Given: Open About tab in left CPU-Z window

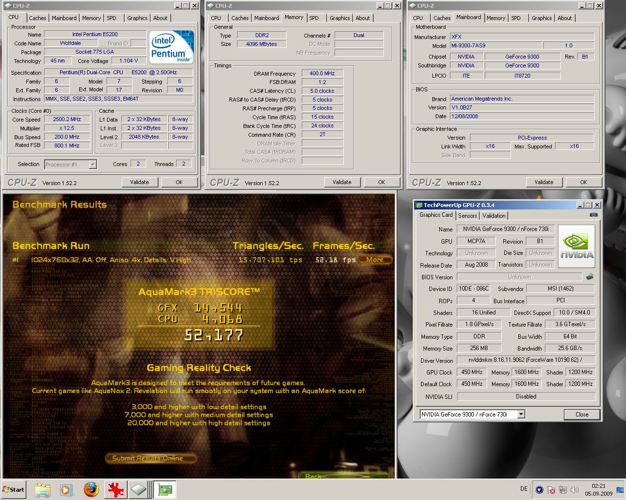Looking at the screenshot, I should pyautogui.click(x=160, y=18).
